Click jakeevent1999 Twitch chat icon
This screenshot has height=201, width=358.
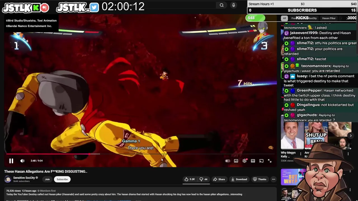(x=286, y=33)
